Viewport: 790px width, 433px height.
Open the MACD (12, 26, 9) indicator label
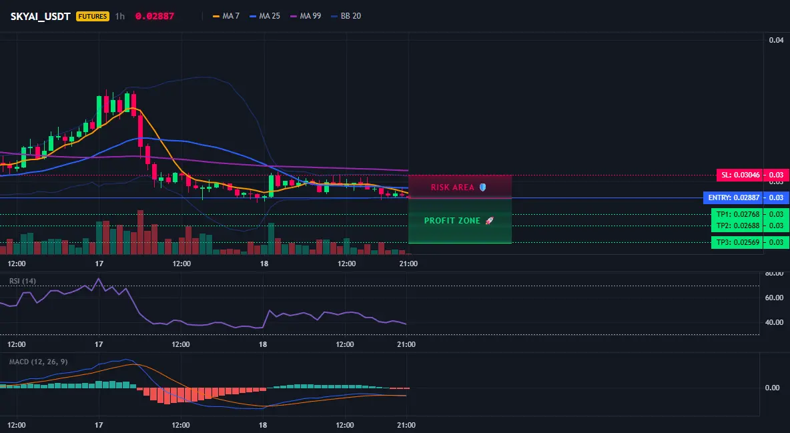(x=38, y=362)
